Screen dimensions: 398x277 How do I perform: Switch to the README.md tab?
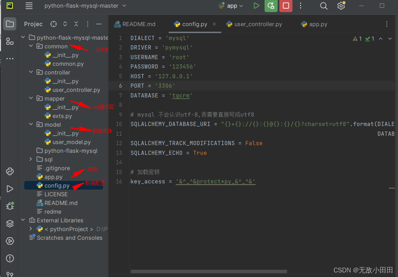click(138, 24)
